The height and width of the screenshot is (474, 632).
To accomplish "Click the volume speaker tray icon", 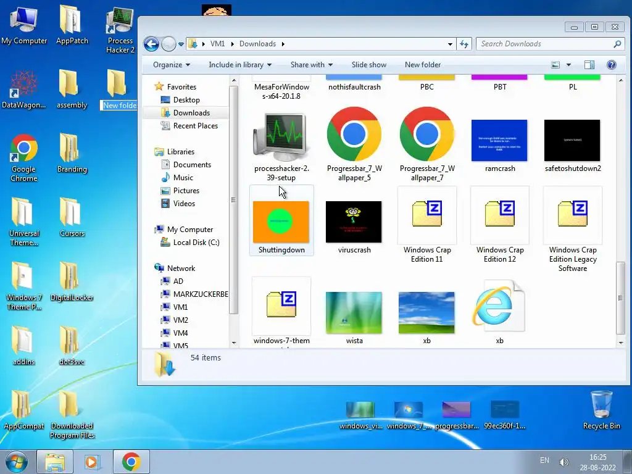I will coord(563,462).
